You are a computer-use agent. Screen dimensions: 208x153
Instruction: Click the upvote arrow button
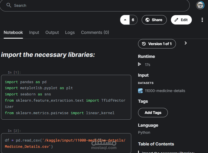pyautogui.click(x=125, y=20)
